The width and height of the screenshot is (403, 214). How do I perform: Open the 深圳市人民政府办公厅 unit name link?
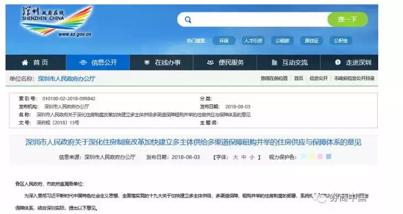click(67, 78)
